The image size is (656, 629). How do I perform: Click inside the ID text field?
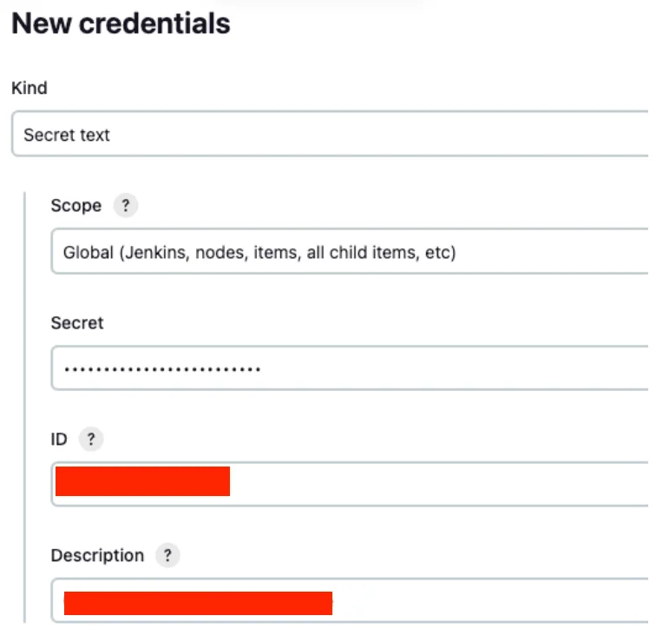pyautogui.click(x=434, y=483)
